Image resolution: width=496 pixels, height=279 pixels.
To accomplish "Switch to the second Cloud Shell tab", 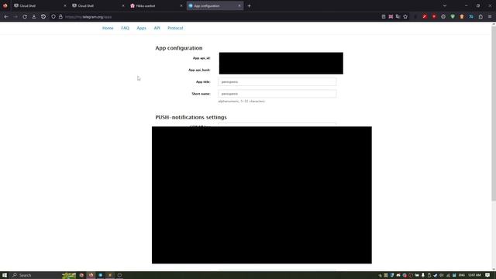I will click(98, 5).
